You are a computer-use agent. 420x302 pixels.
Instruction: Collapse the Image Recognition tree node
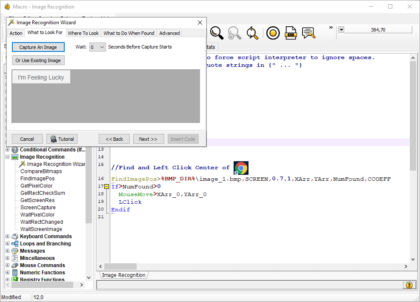point(7,157)
